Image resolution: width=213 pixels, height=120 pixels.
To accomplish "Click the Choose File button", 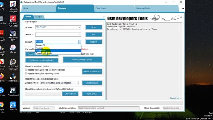I will click(x=70, y=94).
